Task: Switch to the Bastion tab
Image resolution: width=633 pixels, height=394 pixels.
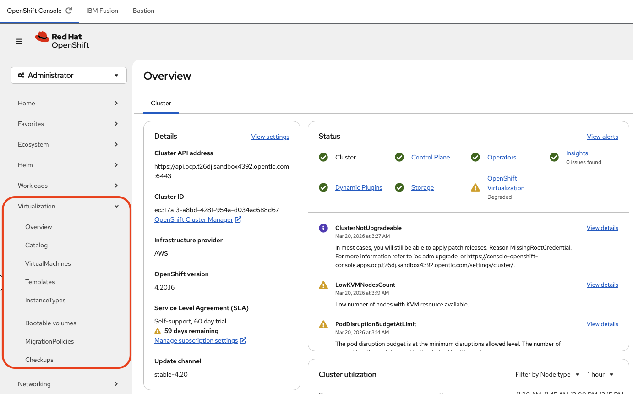Action: [x=143, y=11]
